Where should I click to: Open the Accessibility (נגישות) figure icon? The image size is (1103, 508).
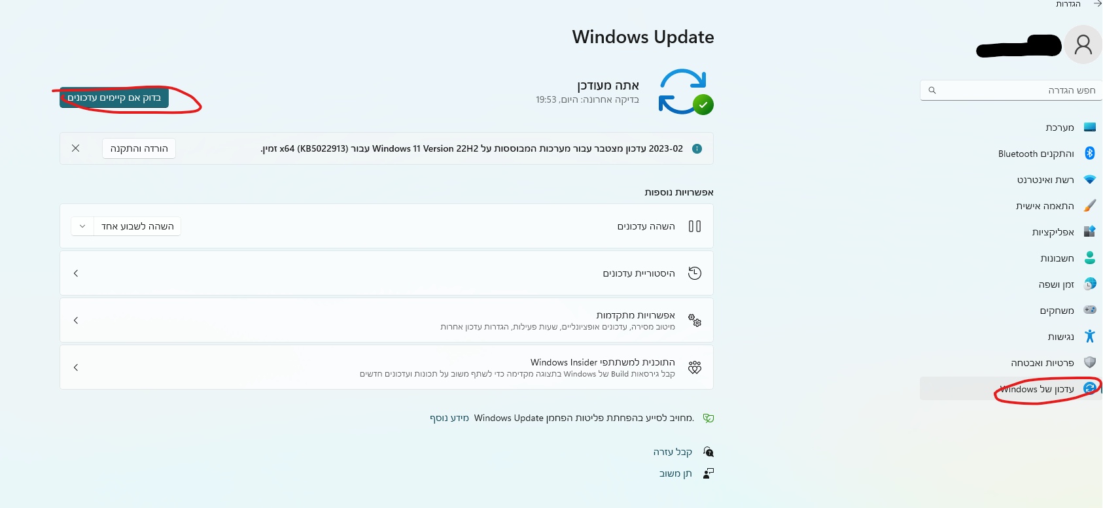coord(1090,336)
